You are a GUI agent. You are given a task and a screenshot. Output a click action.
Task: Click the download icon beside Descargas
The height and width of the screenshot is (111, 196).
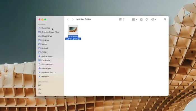pos(39,69)
